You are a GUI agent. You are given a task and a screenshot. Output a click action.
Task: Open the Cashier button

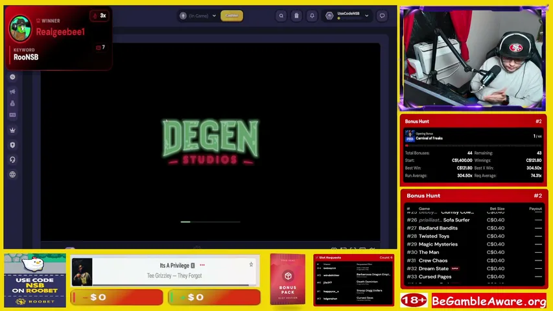click(x=231, y=16)
